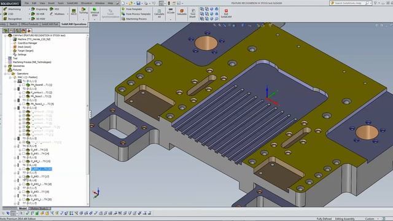
Task: Click the Machine tree item icon
Action: click(15, 39)
